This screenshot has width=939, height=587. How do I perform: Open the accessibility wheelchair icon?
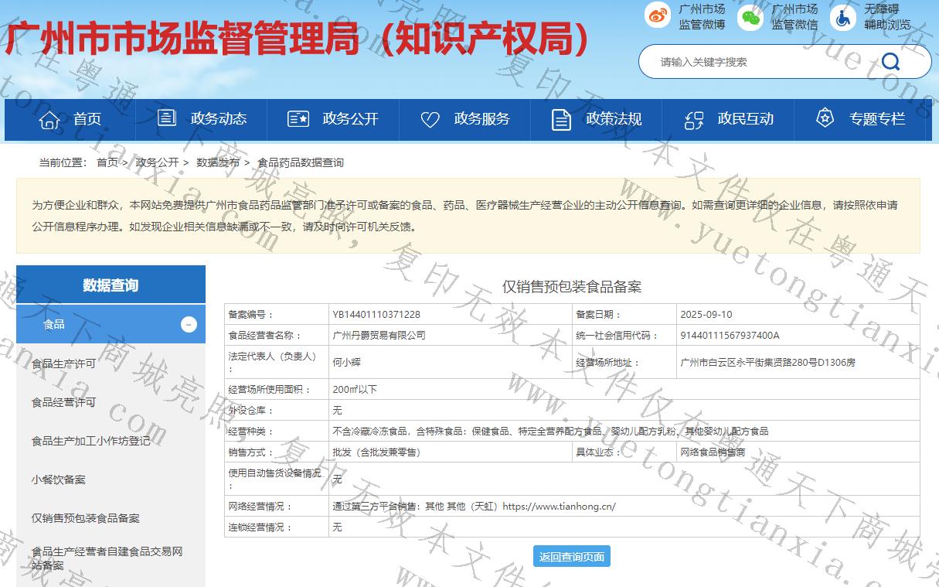(x=842, y=17)
